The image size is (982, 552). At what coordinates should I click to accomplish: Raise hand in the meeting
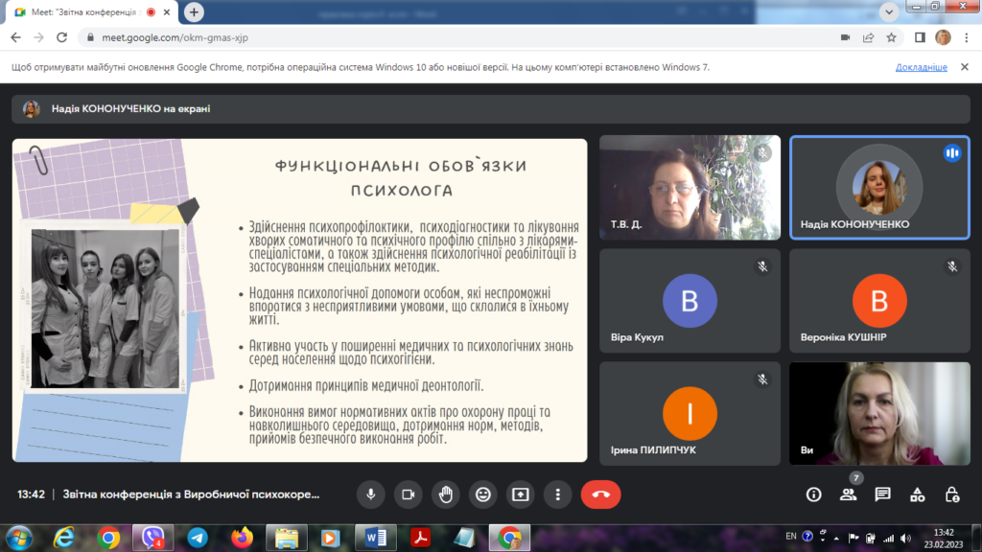tap(445, 494)
